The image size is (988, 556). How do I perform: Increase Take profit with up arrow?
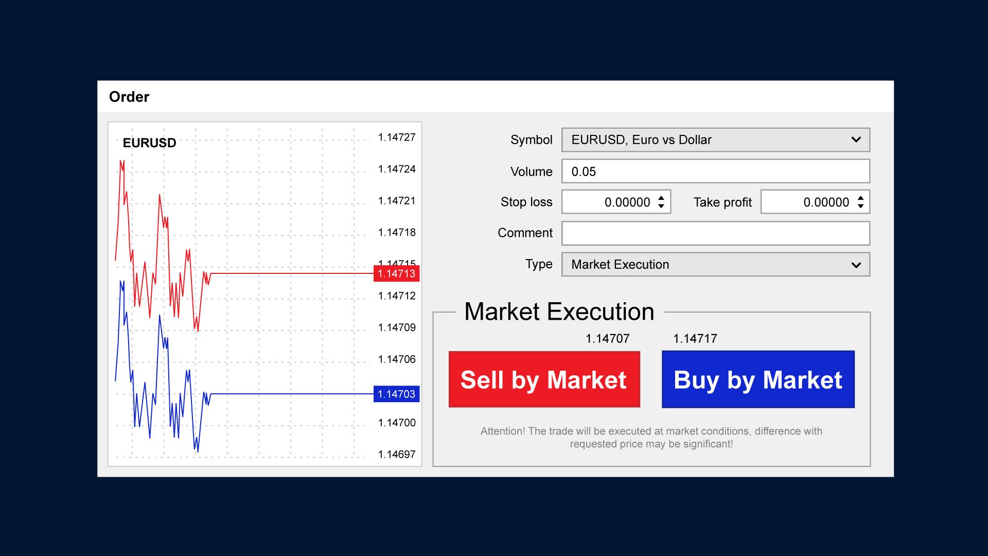click(860, 198)
